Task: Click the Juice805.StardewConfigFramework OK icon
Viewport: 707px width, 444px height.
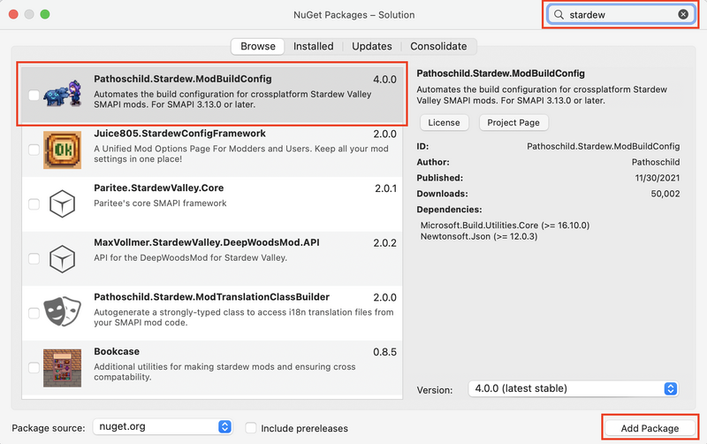Action: [x=62, y=149]
